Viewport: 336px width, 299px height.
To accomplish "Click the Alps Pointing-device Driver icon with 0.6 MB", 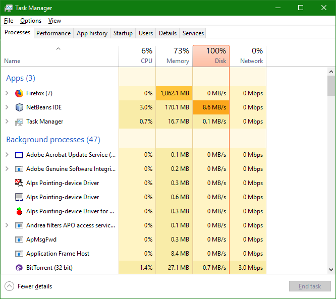I will pyautogui.click(x=19, y=197).
